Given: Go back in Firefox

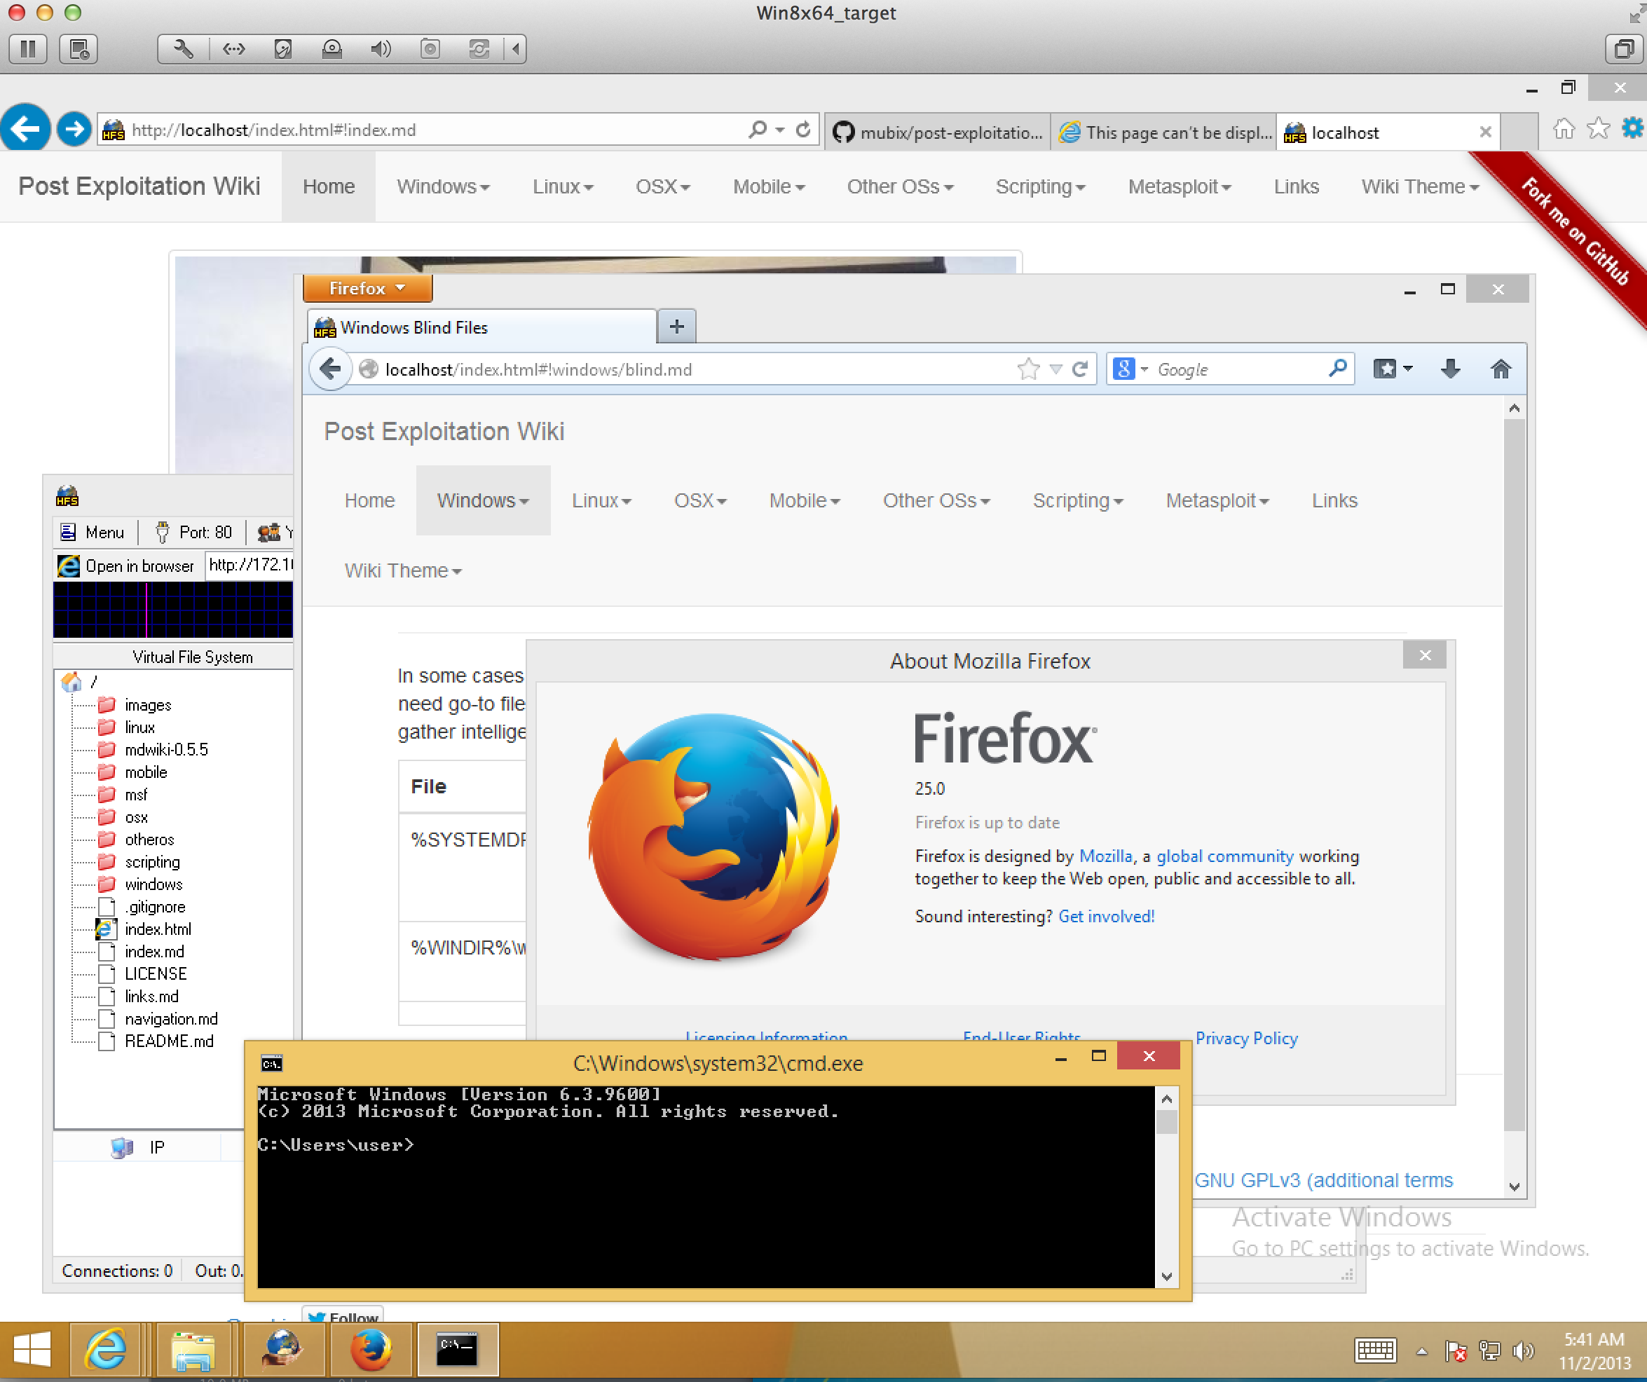Looking at the screenshot, I should (331, 369).
